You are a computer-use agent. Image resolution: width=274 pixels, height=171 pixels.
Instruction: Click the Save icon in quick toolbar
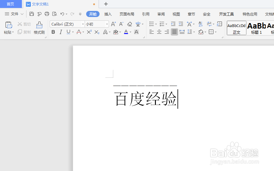coord(32,14)
